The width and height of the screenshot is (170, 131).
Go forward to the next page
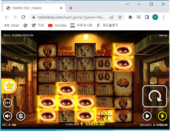[x=15, y=17]
